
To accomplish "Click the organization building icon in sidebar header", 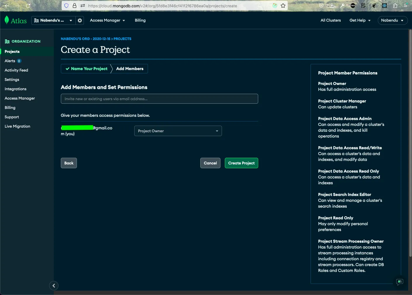I will (x=7, y=41).
